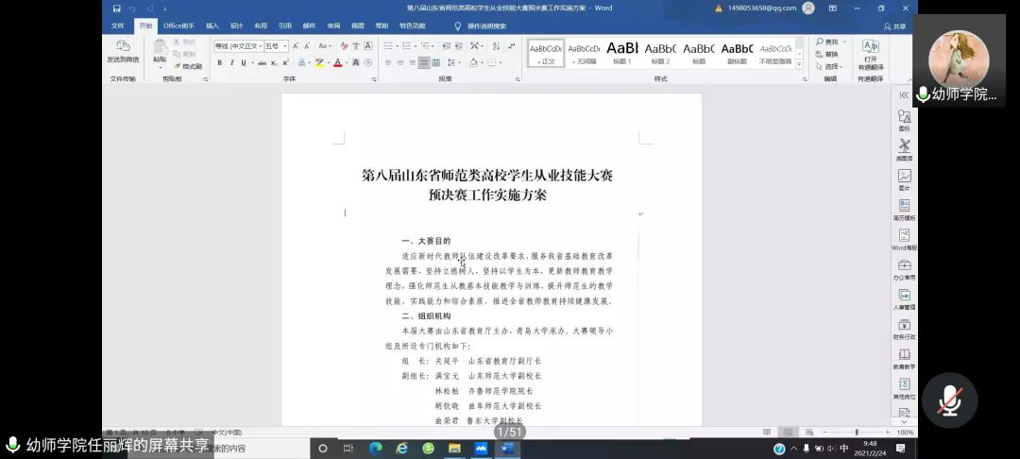This screenshot has height=459, width=1020.
Task: Toggle italic text formatting
Action: click(x=231, y=63)
